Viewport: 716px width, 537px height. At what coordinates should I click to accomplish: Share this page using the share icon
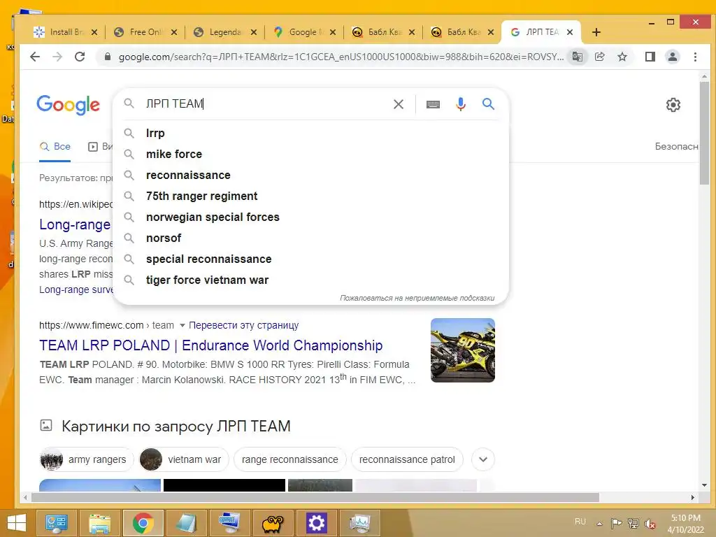tap(599, 57)
